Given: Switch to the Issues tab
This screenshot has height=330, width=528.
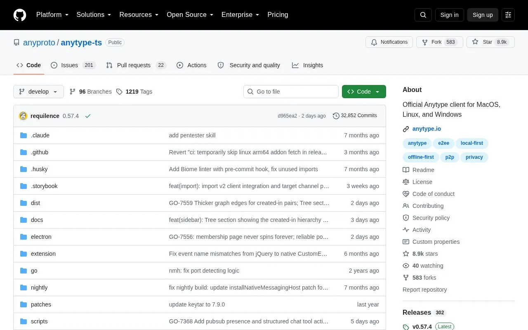Looking at the screenshot, I should pyautogui.click(x=73, y=65).
